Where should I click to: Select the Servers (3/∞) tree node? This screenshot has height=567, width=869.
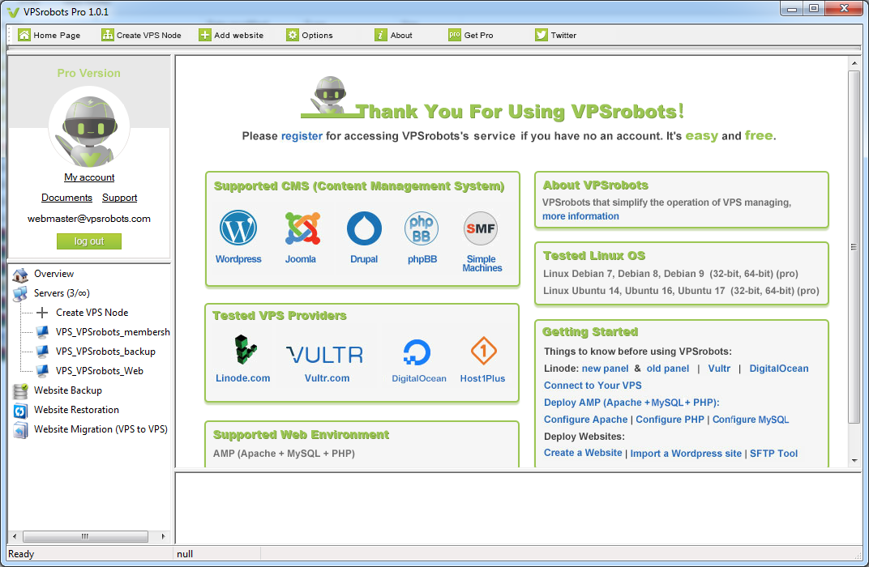tap(62, 293)
